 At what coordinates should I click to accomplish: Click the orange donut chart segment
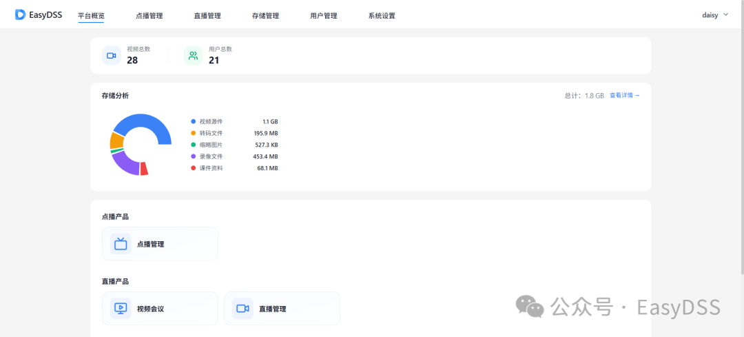click(x=116, y=140)
